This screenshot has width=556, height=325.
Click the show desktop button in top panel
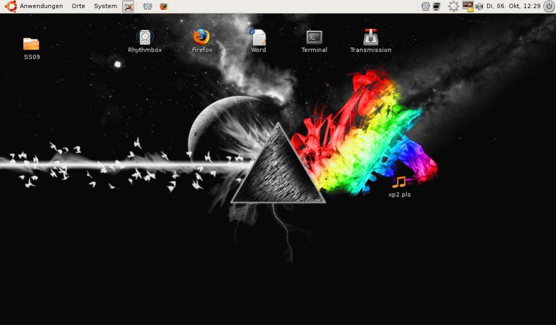(x=128, y=7)
